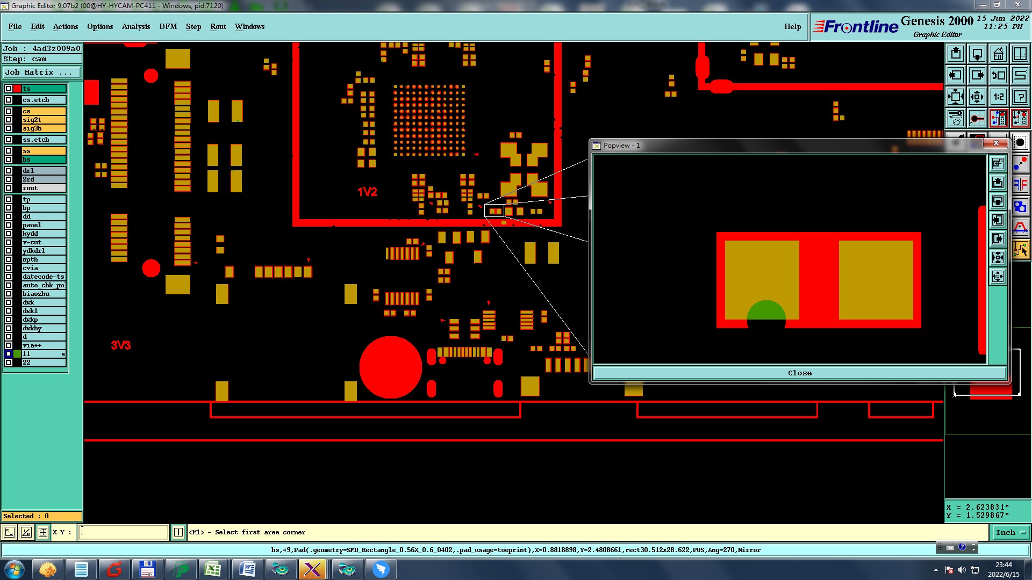This screenshot has height=580, width=1032.
Task: Toggle the panel layer display checkbox
Action: pos(9,225)
